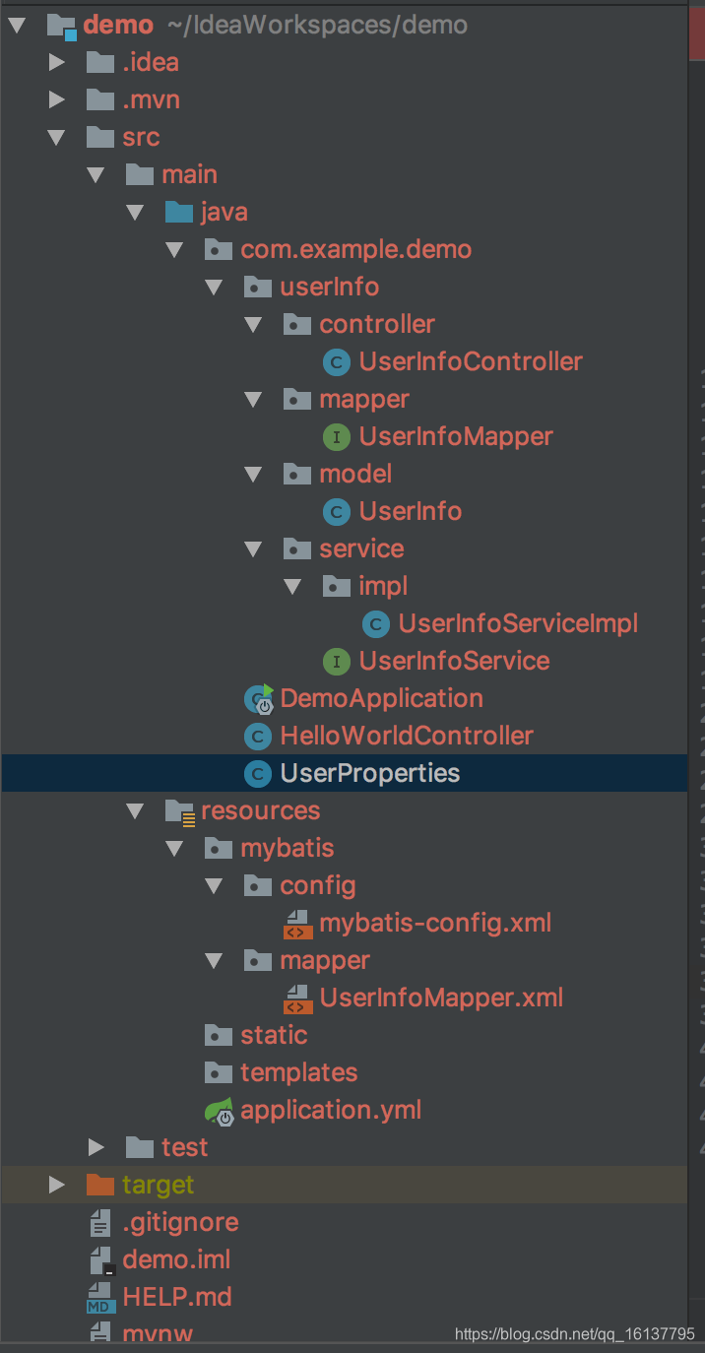The width and height of the screenshot is (705, 1353).
Task: Click the test folder icon
Action: 139,1147
